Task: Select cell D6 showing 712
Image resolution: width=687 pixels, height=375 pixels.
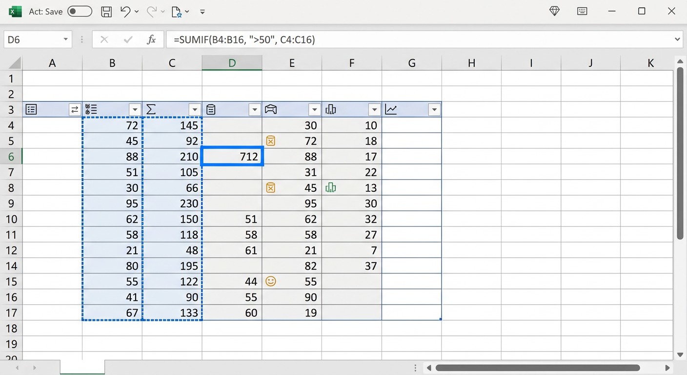Action: (232, 156)
